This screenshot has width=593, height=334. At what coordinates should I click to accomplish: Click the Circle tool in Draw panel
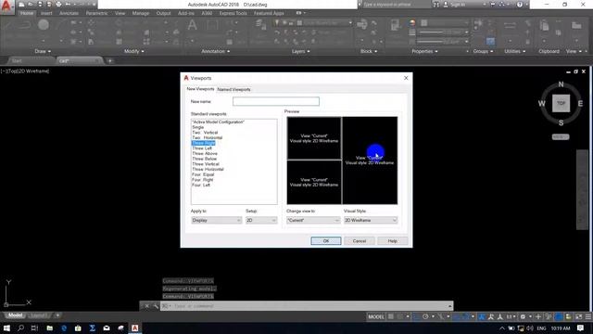pos(44,25)
